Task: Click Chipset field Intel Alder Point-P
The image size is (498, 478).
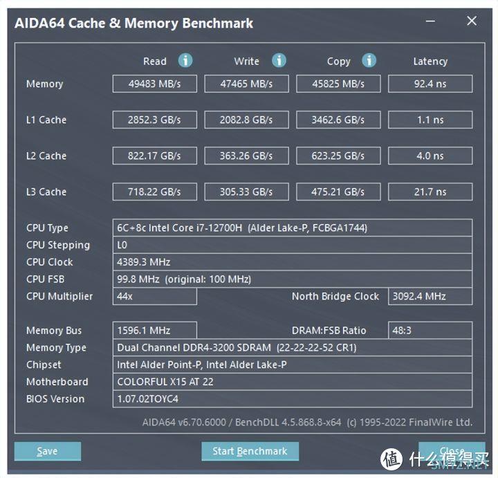Action: [x=293, y=365]
